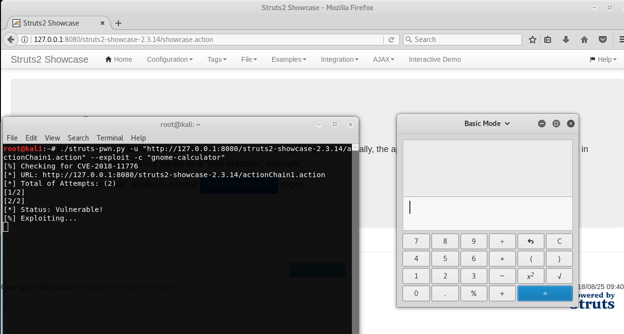Image resolution: width=624 pixels, height=334 pixels.
Task: Click the calculator minus key
Action: [502, 276]
